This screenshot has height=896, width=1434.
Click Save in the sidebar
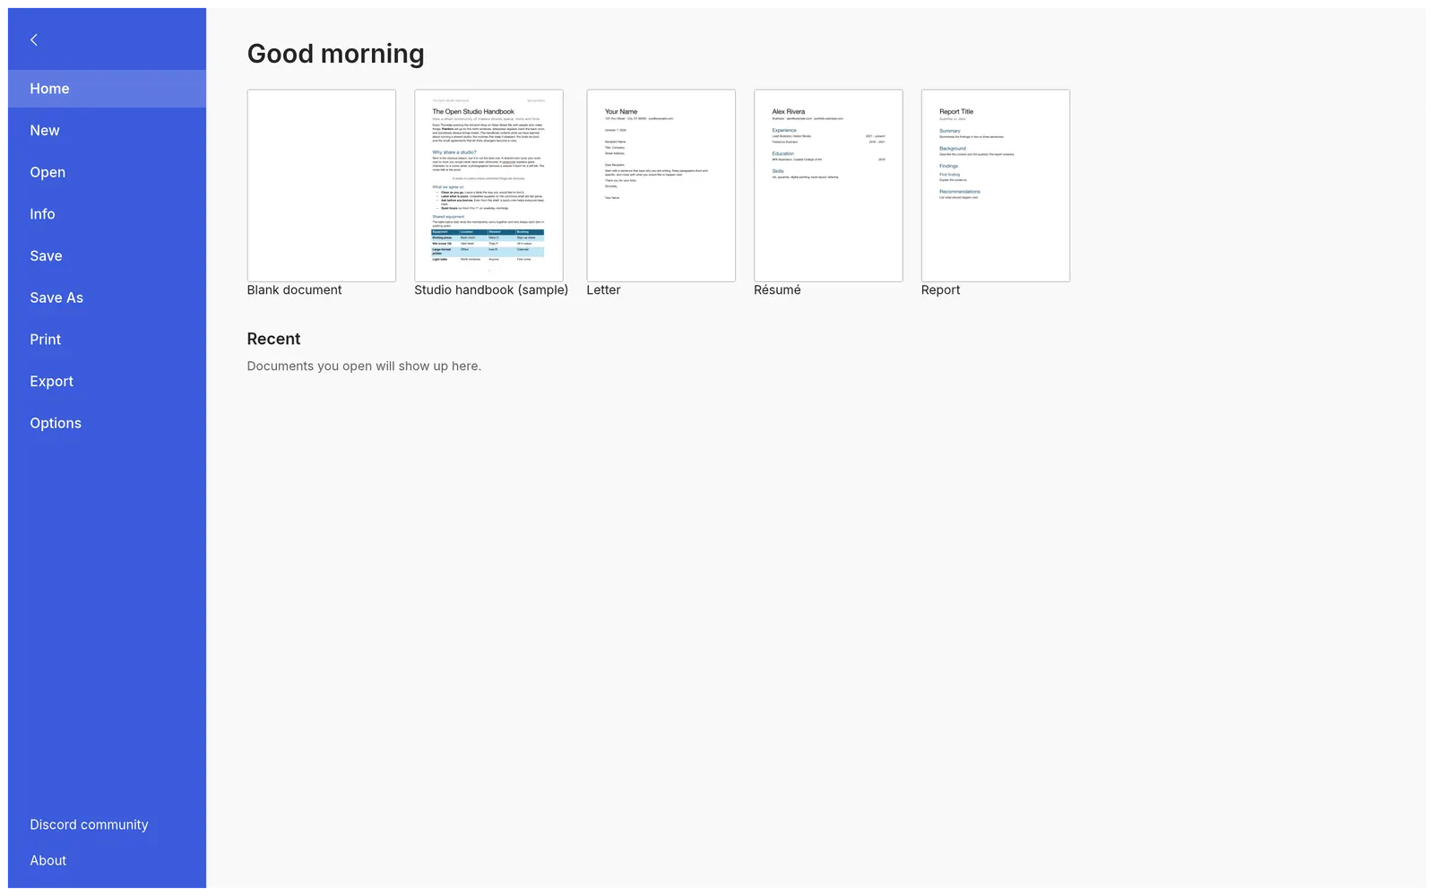(107, 256)
